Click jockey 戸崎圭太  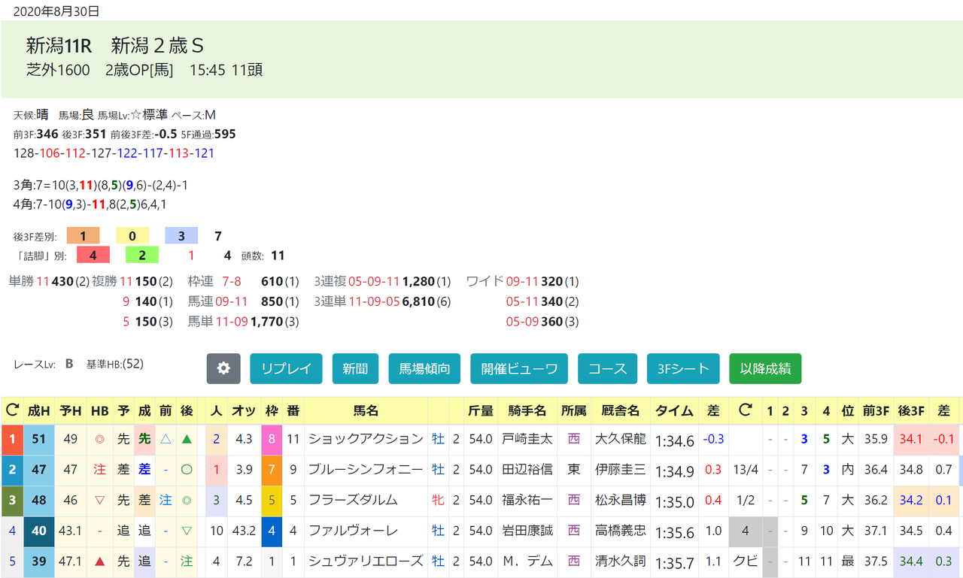[x=527, y=439]
